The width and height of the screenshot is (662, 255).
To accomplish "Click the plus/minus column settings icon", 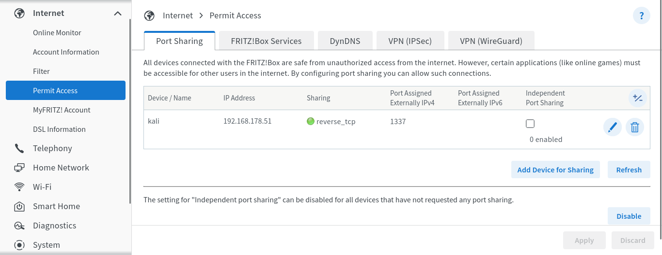I will click(x=637, y=98).
